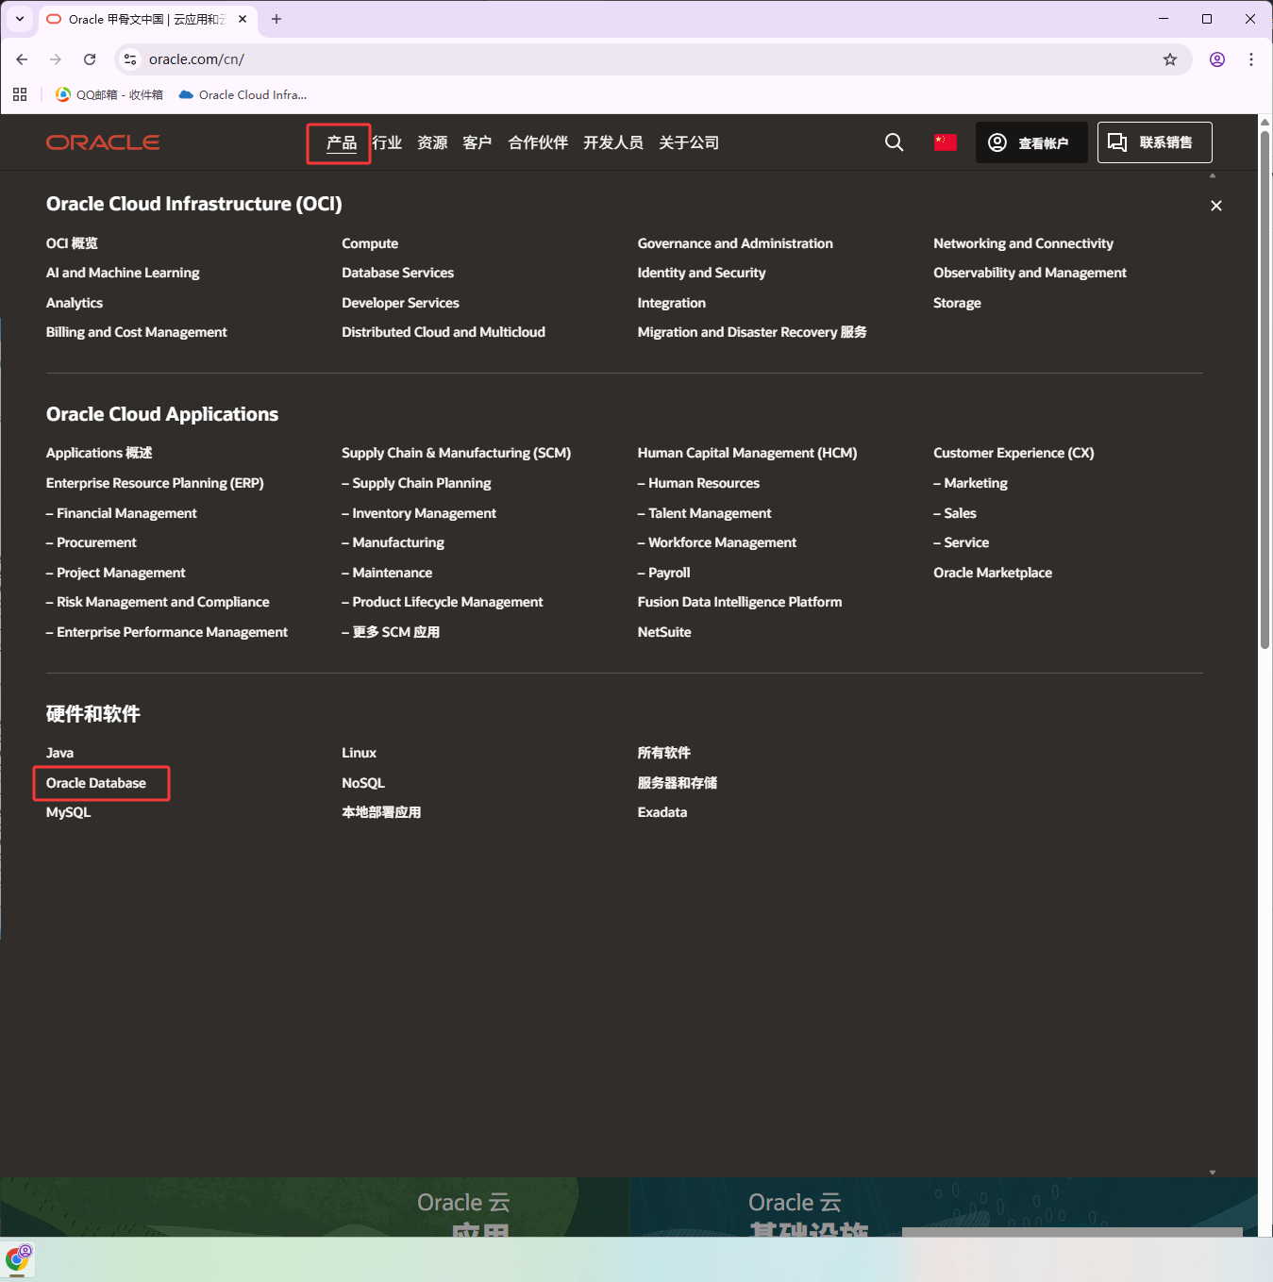Open the MySQL link

[68, 812]
